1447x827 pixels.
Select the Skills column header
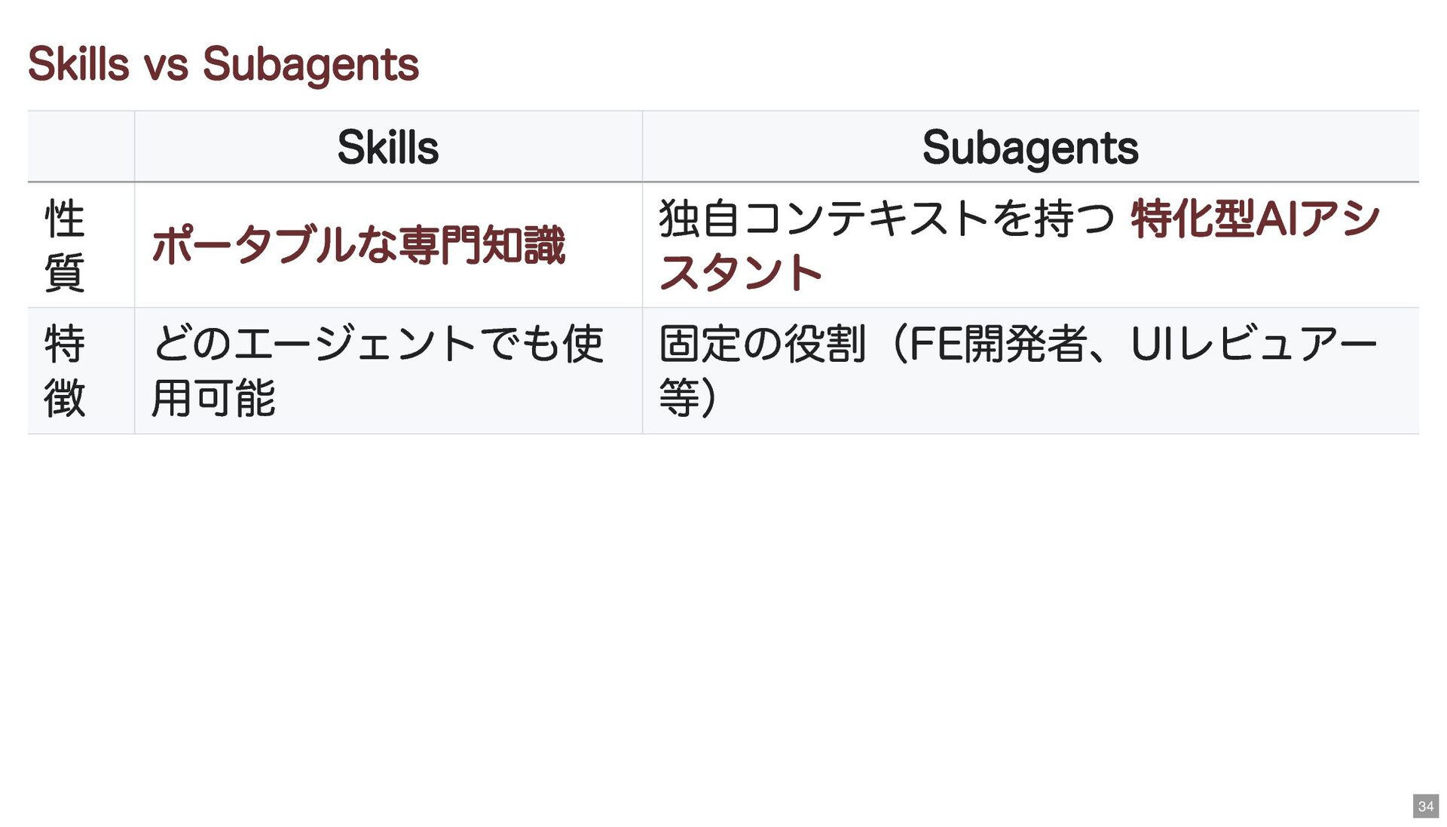pyautogui.click(x=387, y=147)
